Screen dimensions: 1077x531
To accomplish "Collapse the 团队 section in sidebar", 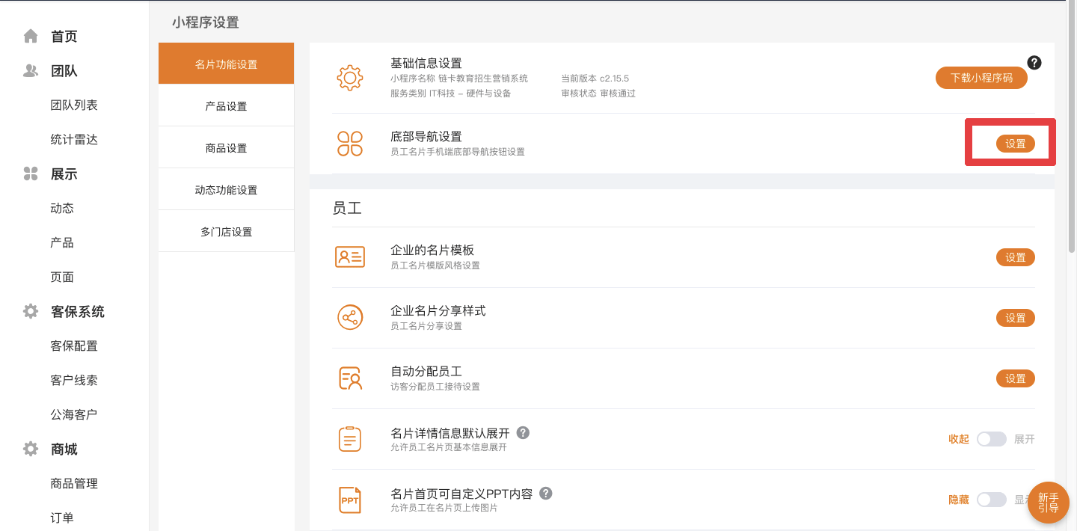I will 64,71.
